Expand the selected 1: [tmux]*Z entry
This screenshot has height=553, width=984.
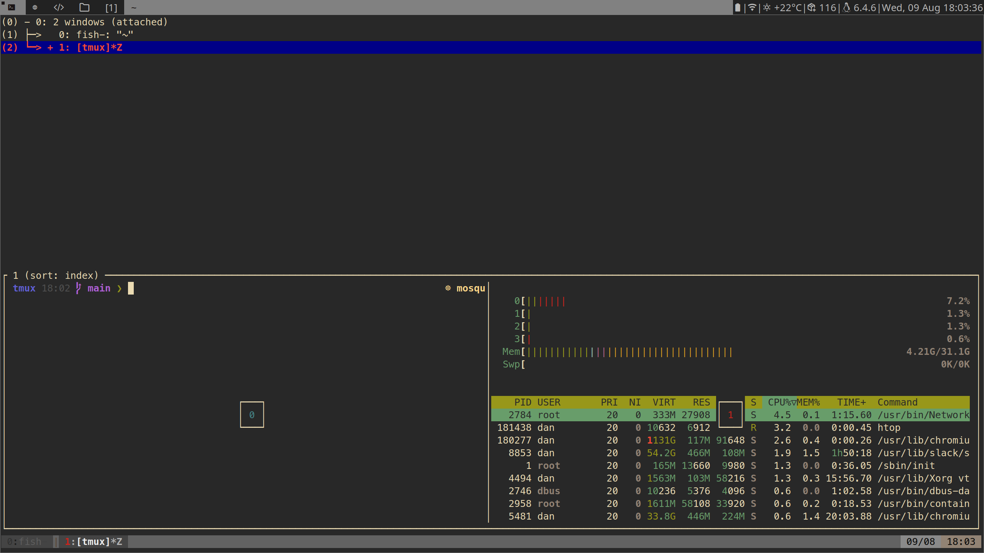pos(50,48)
